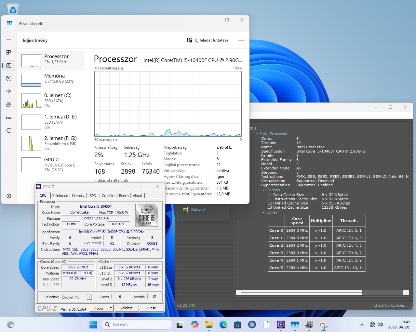The width and height of the screenshot is (416, 332).
Task: Click the Network icon in Speccy sidebar
Action: tap(185, 210)
